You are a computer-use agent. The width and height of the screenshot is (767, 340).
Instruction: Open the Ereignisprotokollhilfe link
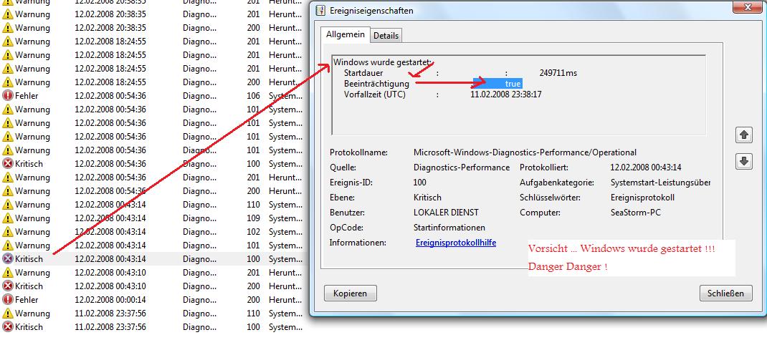coord(456,243)
